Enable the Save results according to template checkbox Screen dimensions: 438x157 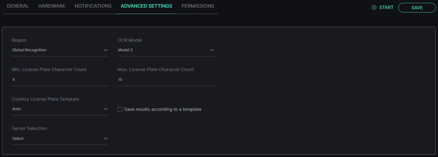[120, 109]
